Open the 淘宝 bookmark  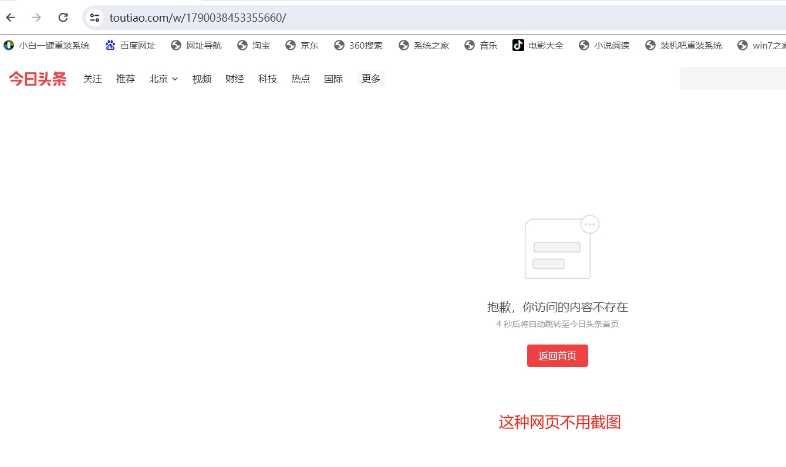[254, 45]
